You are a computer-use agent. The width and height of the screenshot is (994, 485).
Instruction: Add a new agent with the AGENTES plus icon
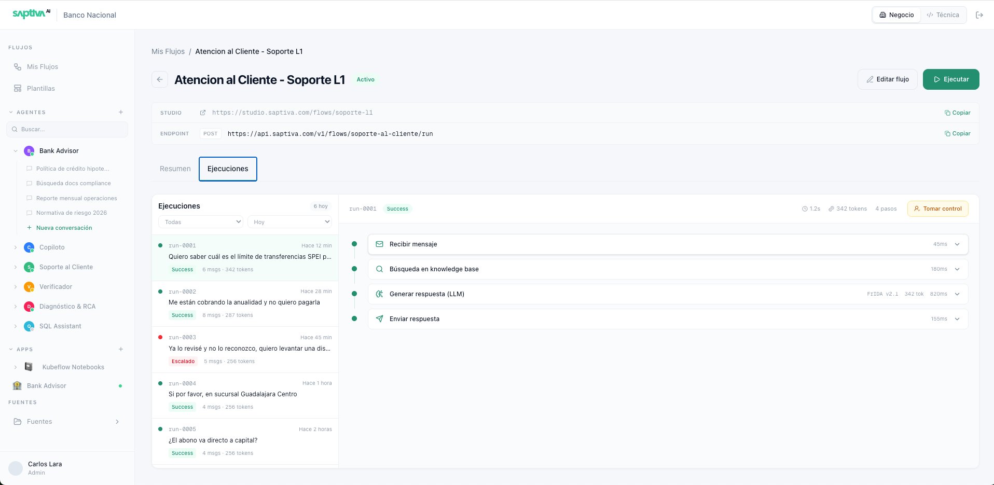pos(121,112)
